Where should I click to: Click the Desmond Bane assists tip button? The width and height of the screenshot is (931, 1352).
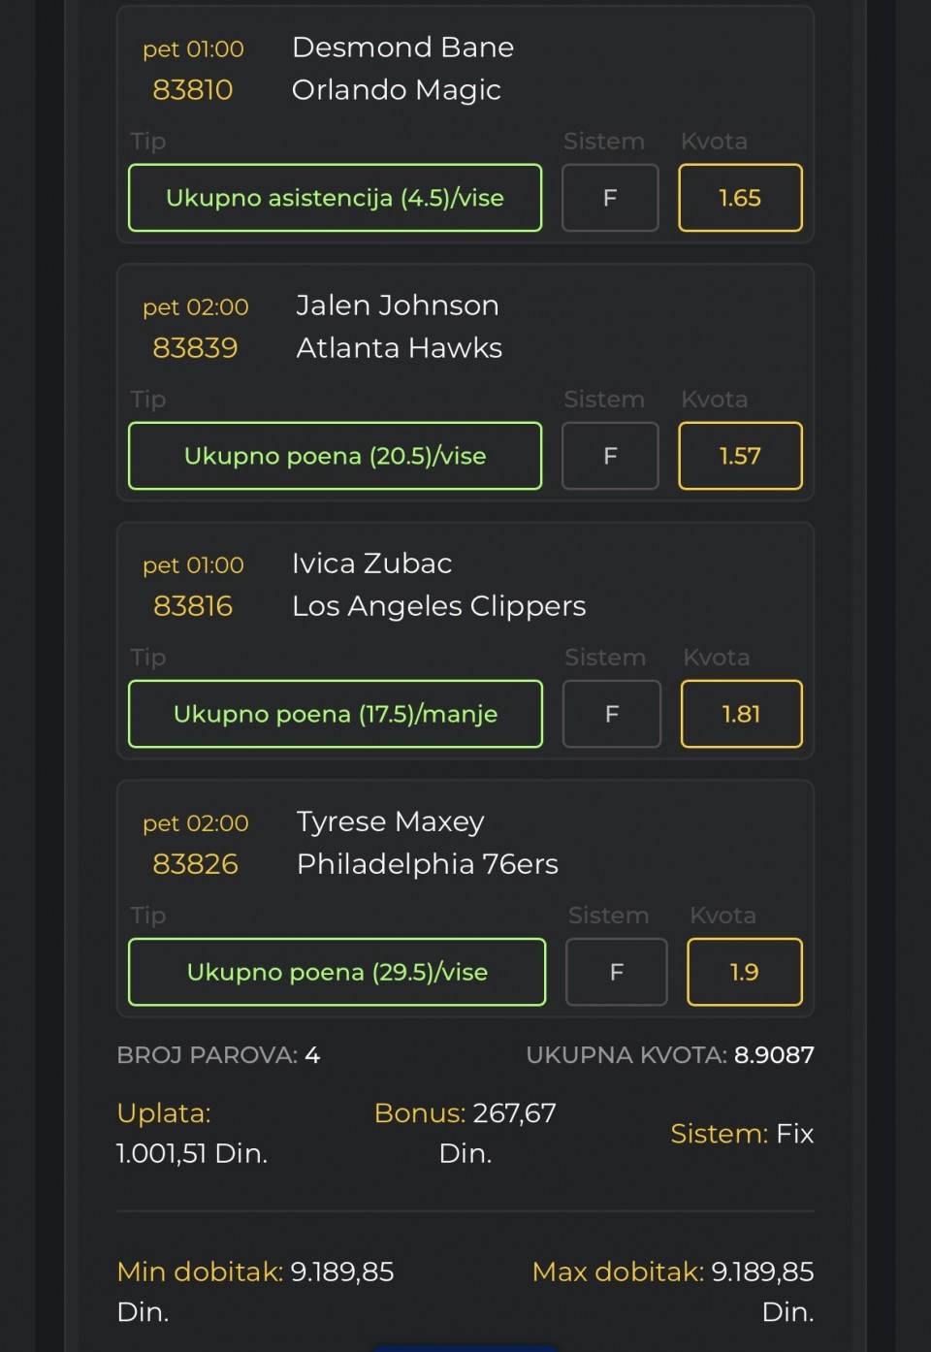pos(335,198)
